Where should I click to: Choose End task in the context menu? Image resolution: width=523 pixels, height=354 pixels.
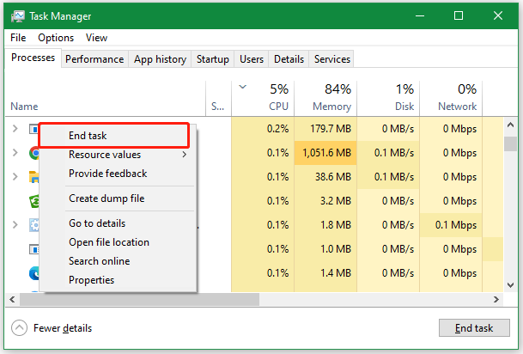click(x=114, y=136)
